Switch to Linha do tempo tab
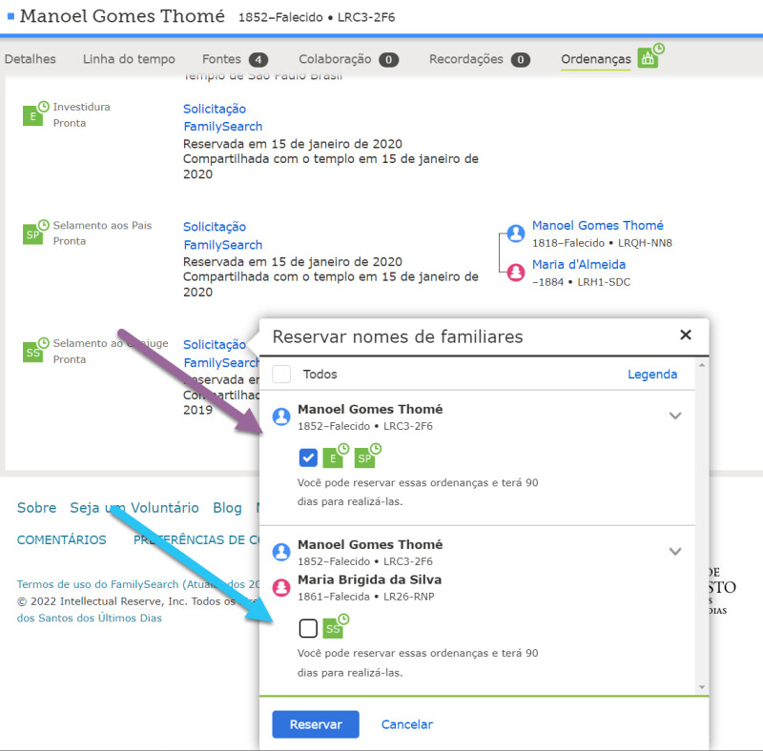The height and width of the screenshot is (751, 763). pyautogui.click(x=129, y=59)
